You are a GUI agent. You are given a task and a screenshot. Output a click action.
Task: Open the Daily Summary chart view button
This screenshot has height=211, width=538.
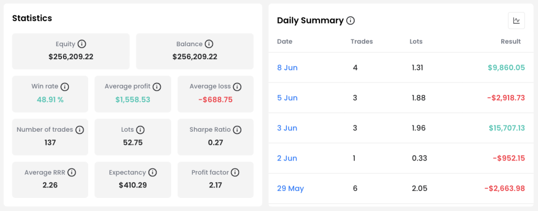pyautogui.click(x=516, y=20)
